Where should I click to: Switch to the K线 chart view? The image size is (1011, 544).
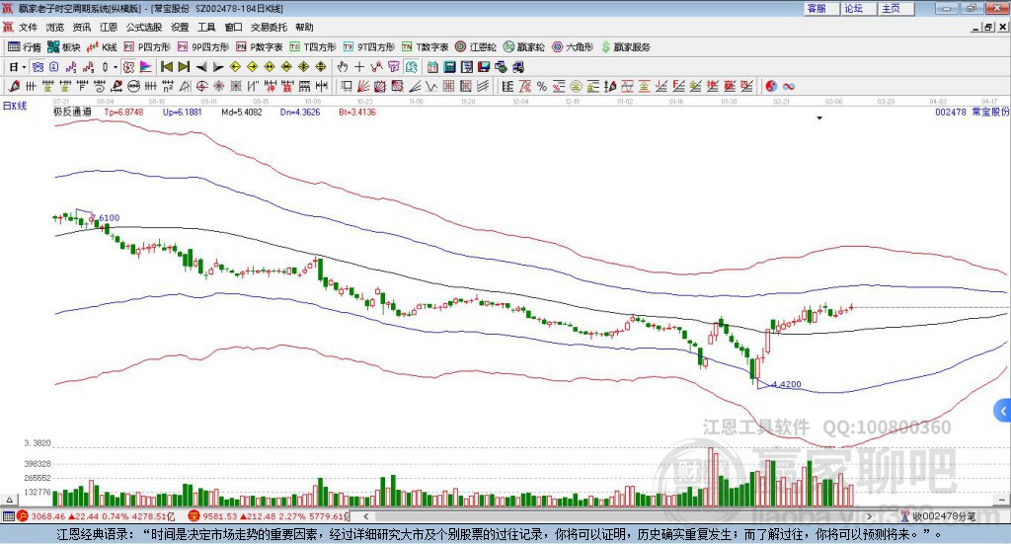(102, 47)
